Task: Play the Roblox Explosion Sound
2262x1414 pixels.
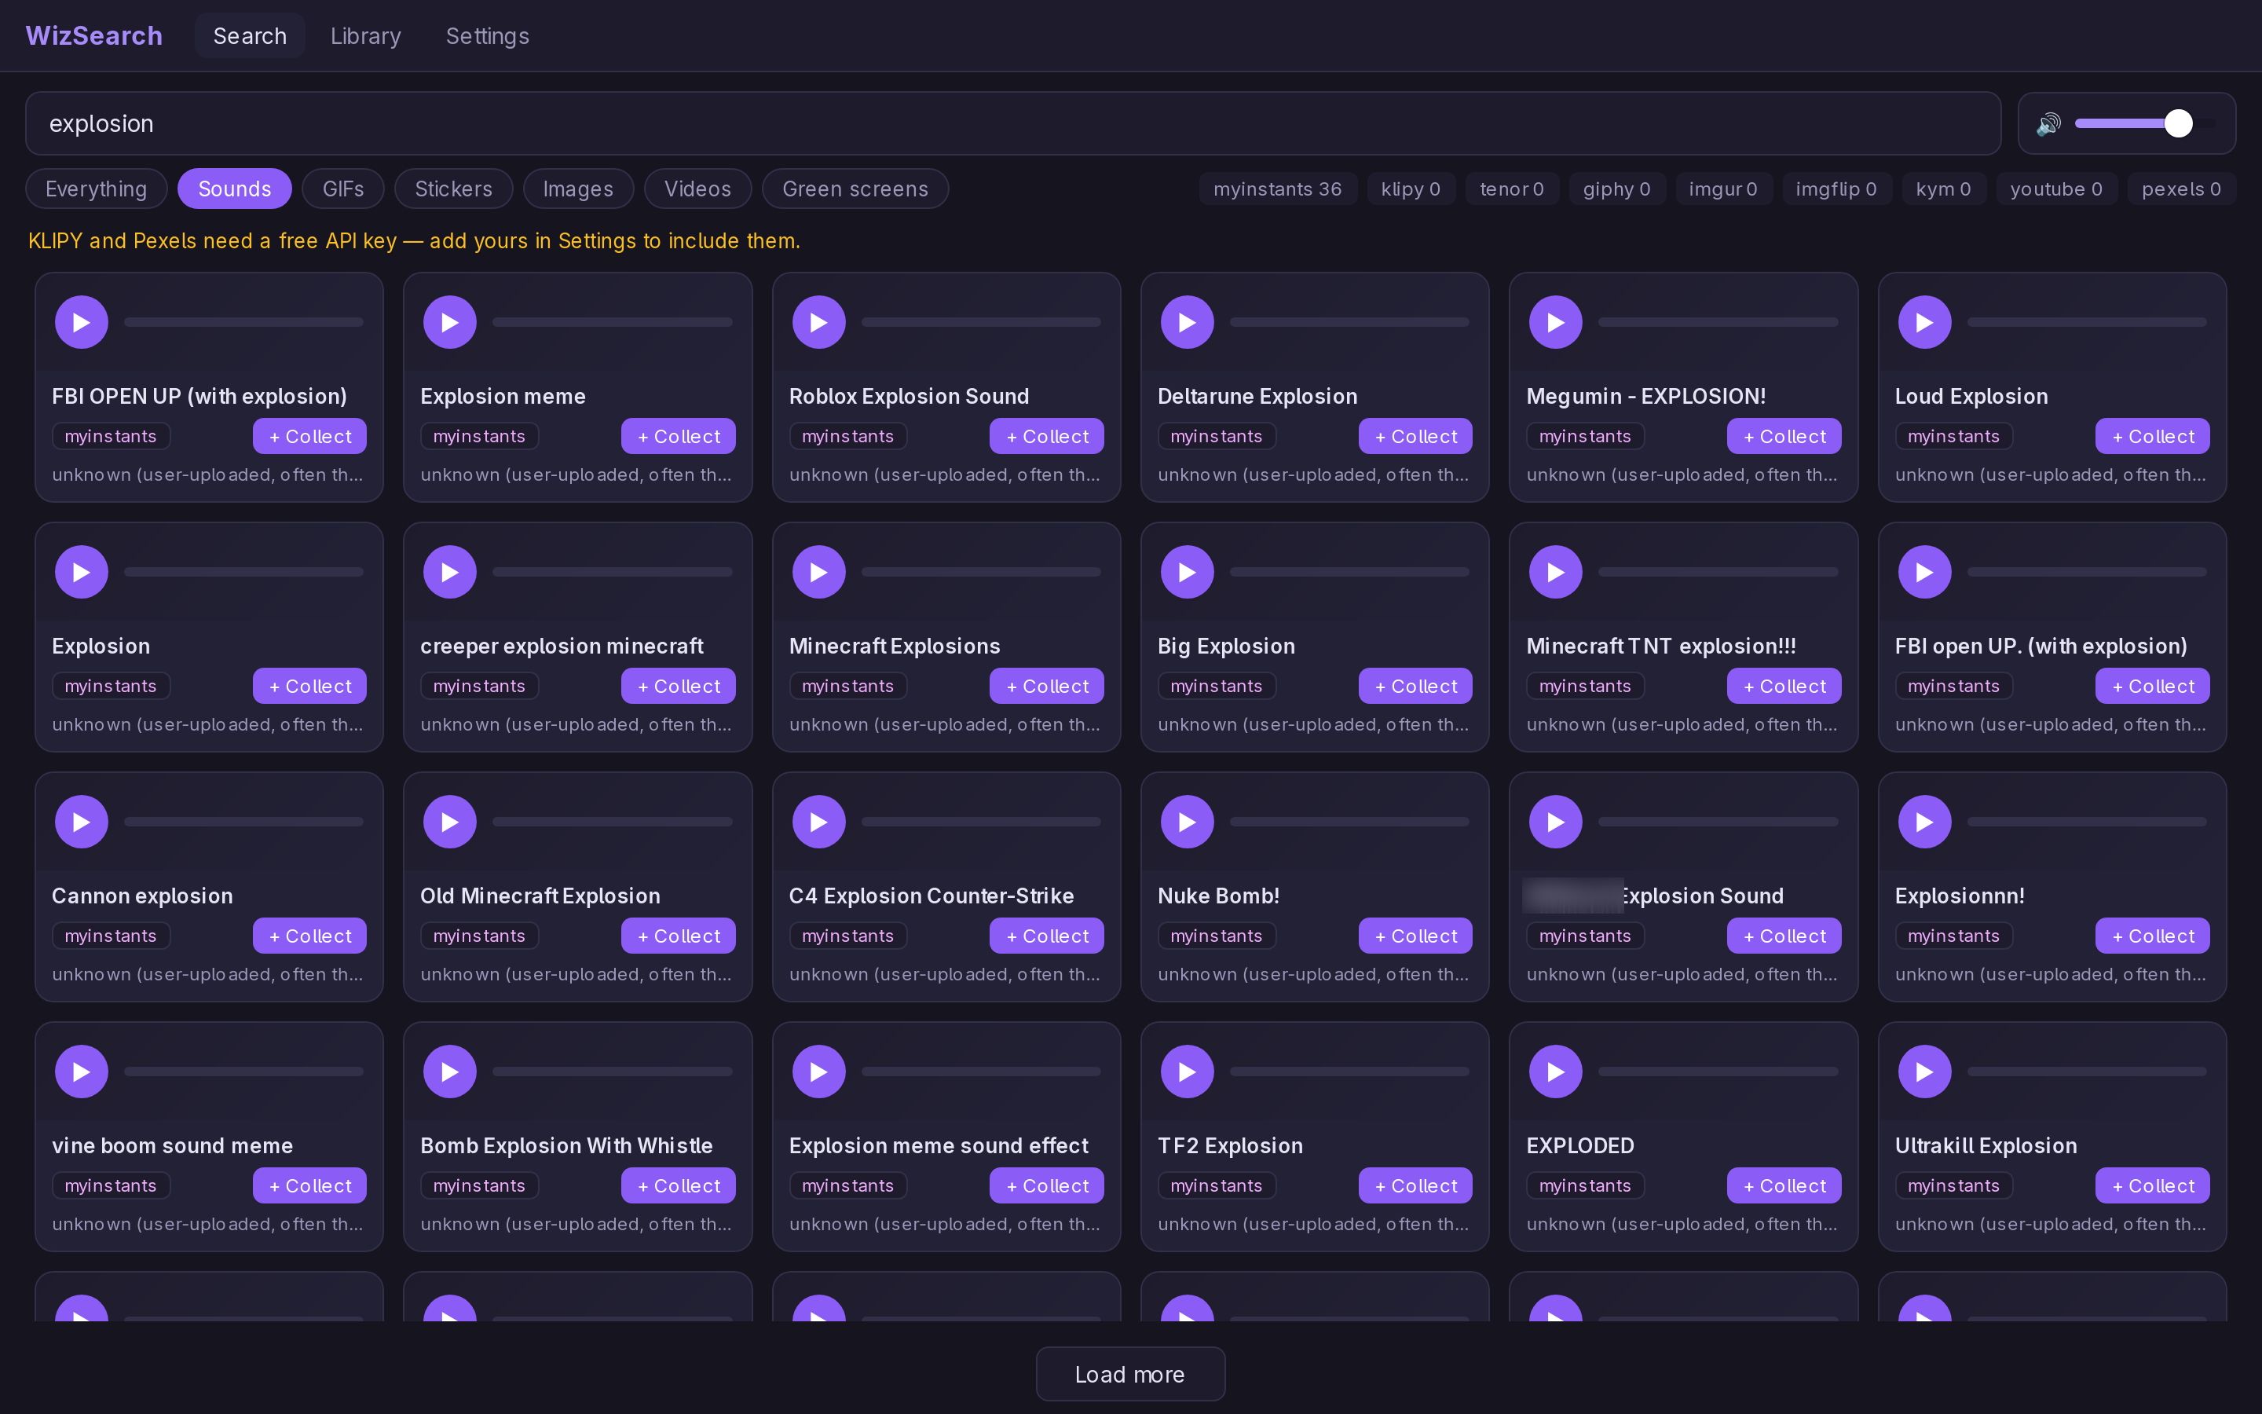Action: [x=819, y=322]
